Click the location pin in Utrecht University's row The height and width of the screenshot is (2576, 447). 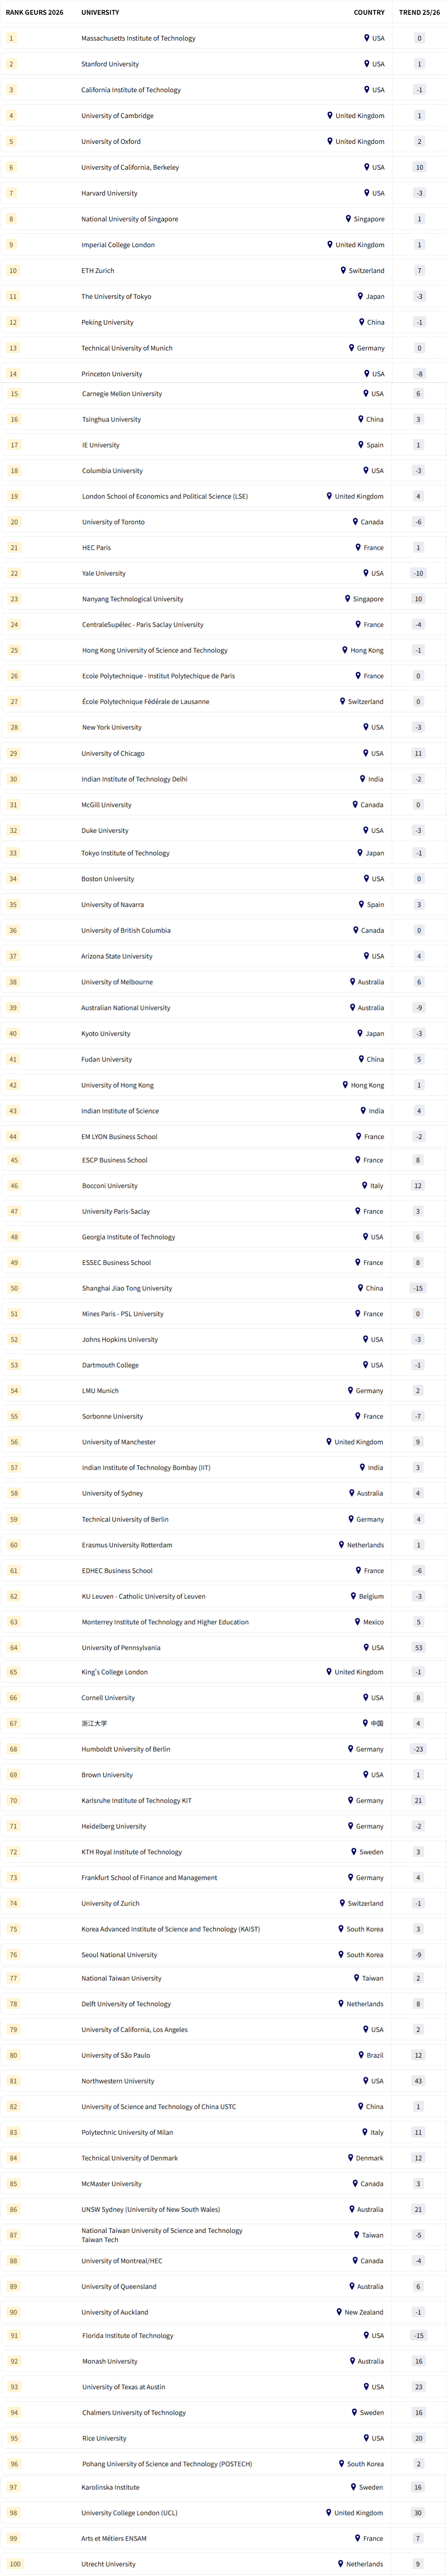tap(341, 2563)
